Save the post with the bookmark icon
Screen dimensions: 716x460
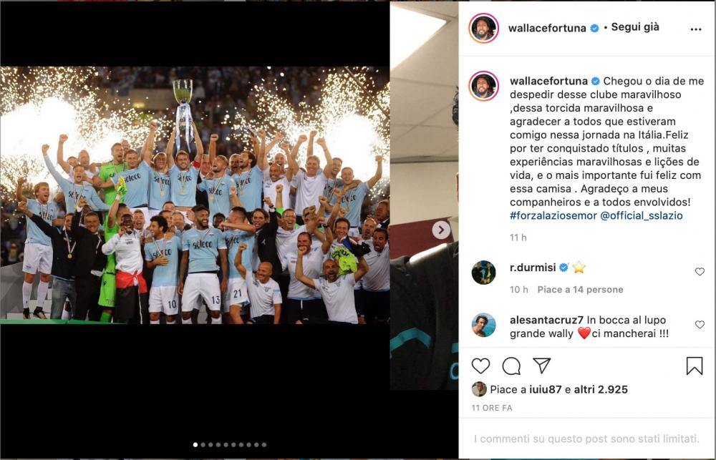tap(694, 366)
